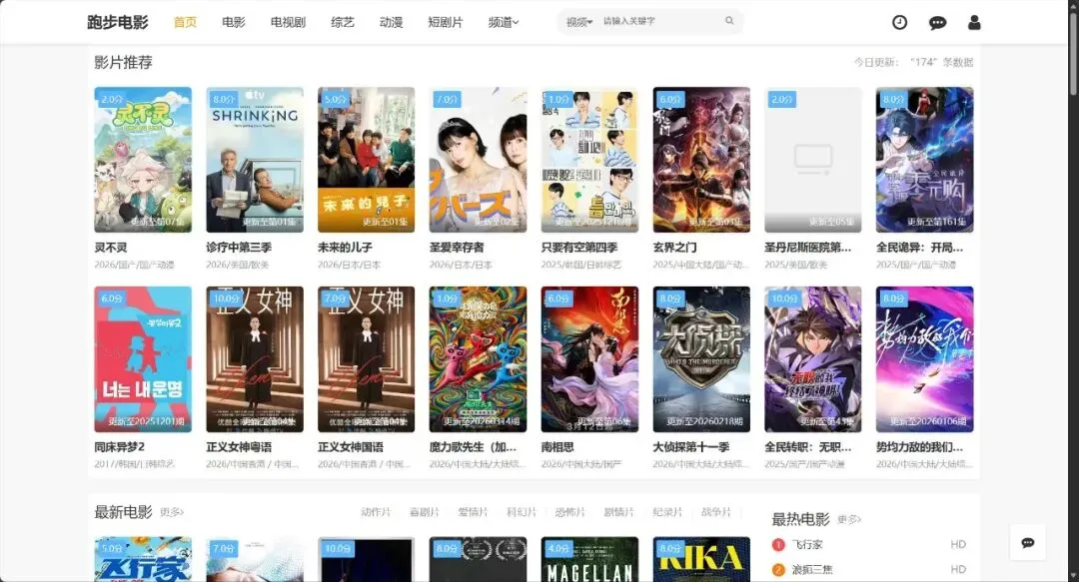The width and height of the screenshot is (1079, 582).
Task: Open the 玄界之门 poster thumbnail
Action: (x=701, y=160)
